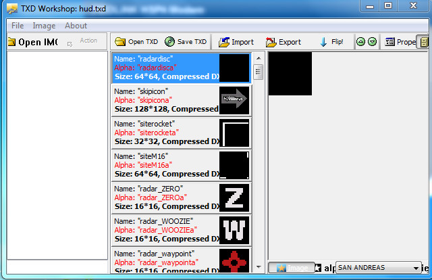Click the Export icon
Screen dimensions: 432x280
[x=271, y=42]
